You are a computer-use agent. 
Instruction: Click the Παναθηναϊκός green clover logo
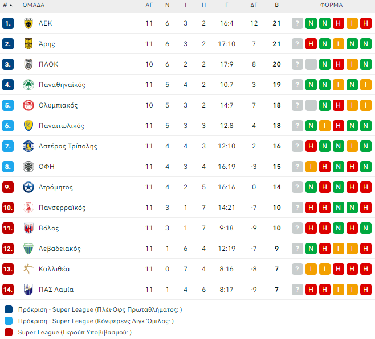coord(28,85)
